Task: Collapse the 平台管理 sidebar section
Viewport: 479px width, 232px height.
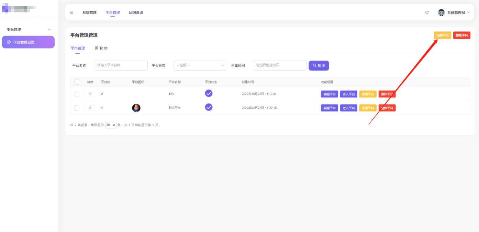Action: [49, 30]
